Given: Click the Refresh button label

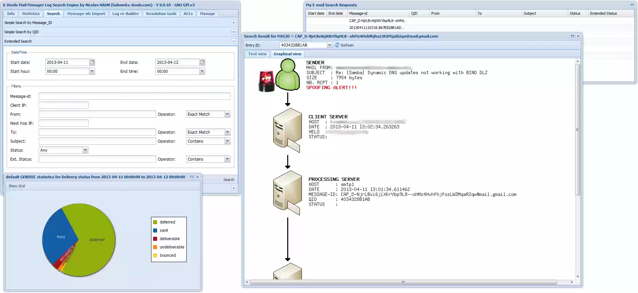Looking at the screenshot, I should click(347, 45).
